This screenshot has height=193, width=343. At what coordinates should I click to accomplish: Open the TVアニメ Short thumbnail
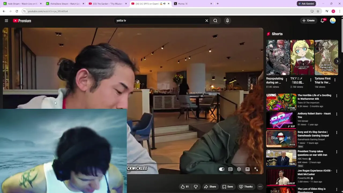(302, 57)
